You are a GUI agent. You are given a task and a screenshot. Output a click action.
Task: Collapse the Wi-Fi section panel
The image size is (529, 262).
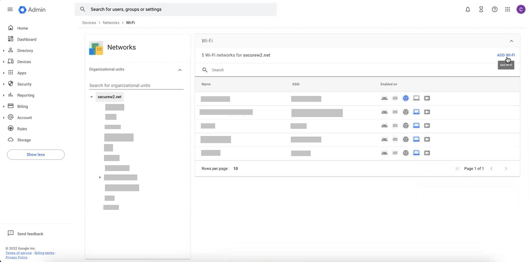click(x=511, y=41)
